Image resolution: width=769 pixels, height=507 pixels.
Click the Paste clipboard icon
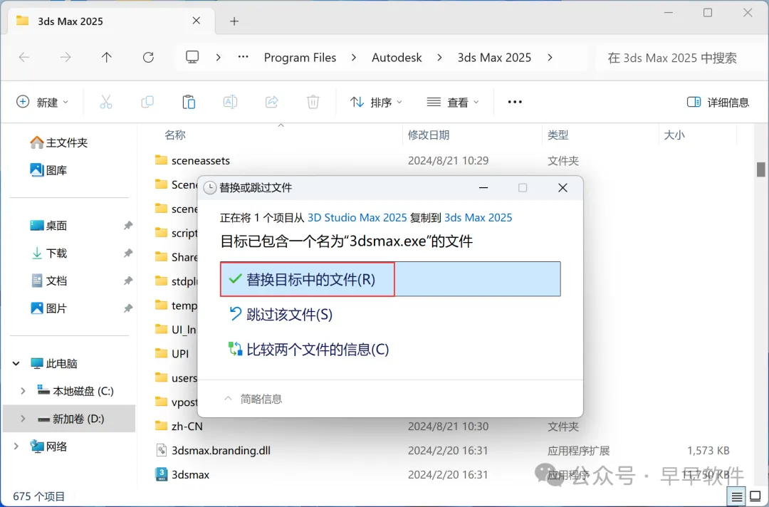point(189,102)
